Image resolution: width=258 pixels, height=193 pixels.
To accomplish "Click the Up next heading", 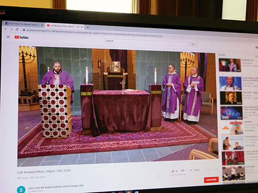I will tap(222, 55).
